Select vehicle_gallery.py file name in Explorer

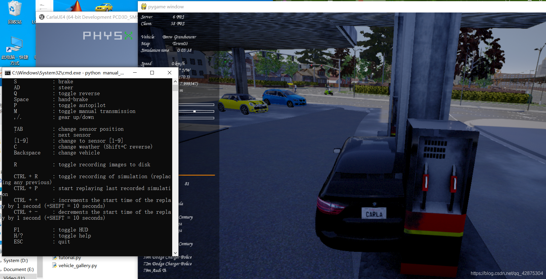point(78,266)
